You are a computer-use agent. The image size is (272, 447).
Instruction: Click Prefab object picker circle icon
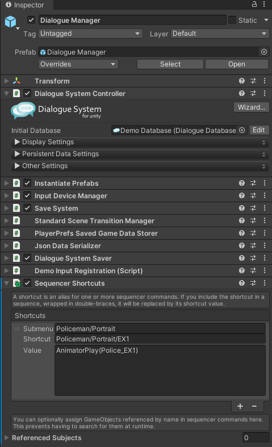(264, 52)
